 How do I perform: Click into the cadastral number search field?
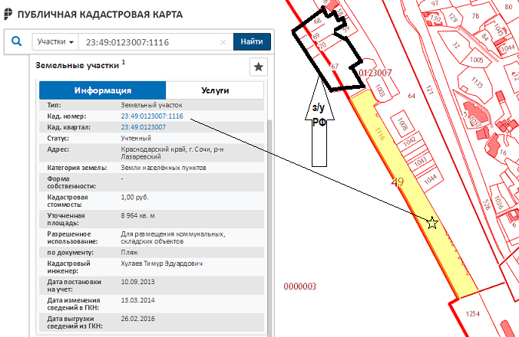click(x=150, y=43)
